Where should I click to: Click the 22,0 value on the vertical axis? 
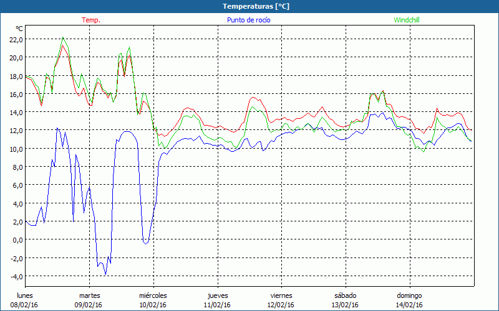click(15, 39)
